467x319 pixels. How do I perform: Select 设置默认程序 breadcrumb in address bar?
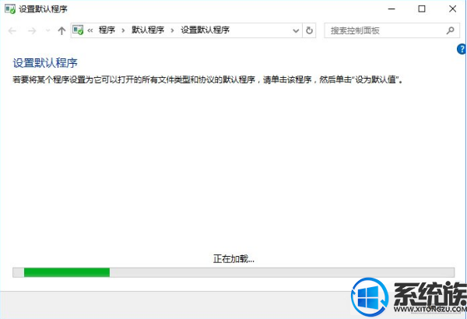(x=205, y=30)
